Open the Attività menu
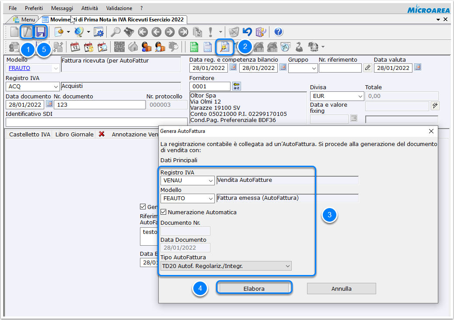The width and height of the screenshot is (454, 320). (90, 8)
